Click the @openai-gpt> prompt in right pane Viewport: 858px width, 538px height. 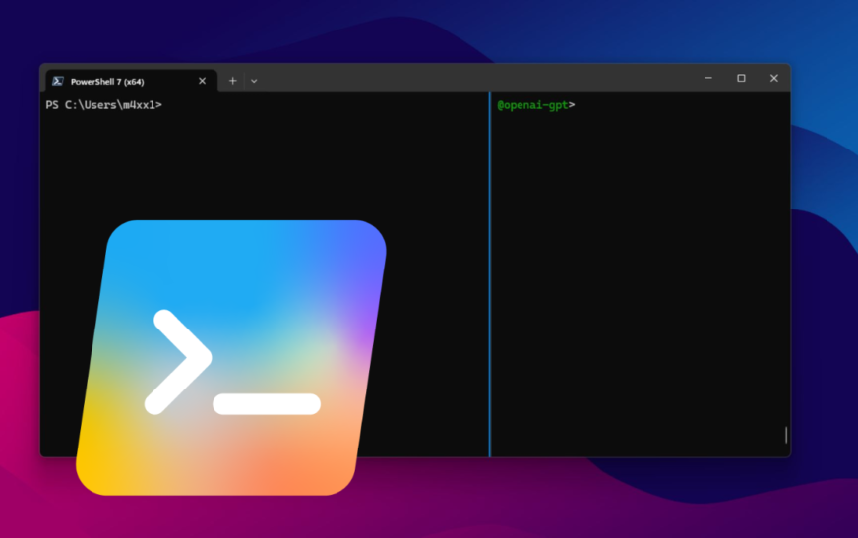[535, 105]
